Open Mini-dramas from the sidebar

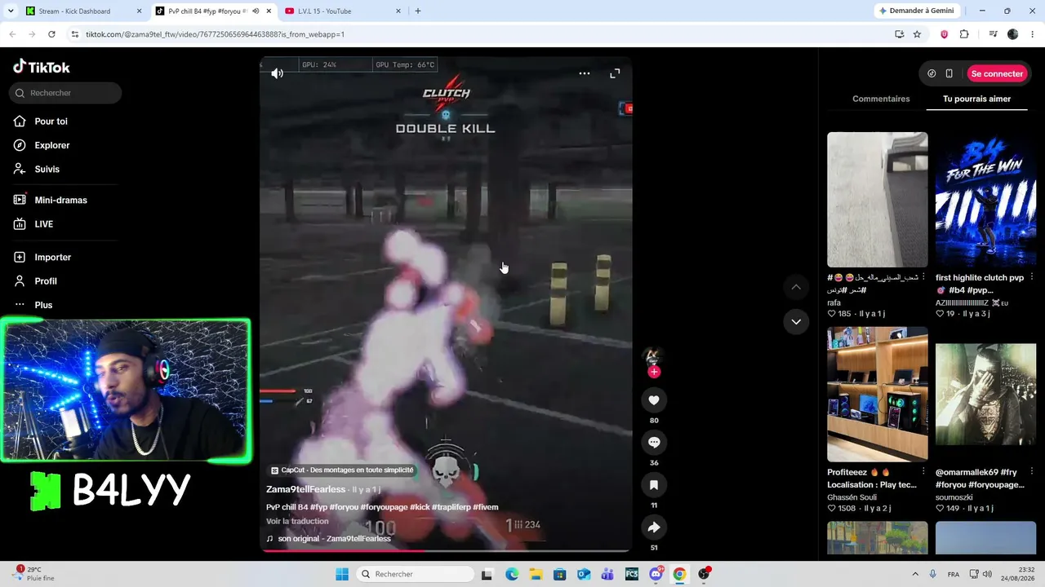pos(60,200)
